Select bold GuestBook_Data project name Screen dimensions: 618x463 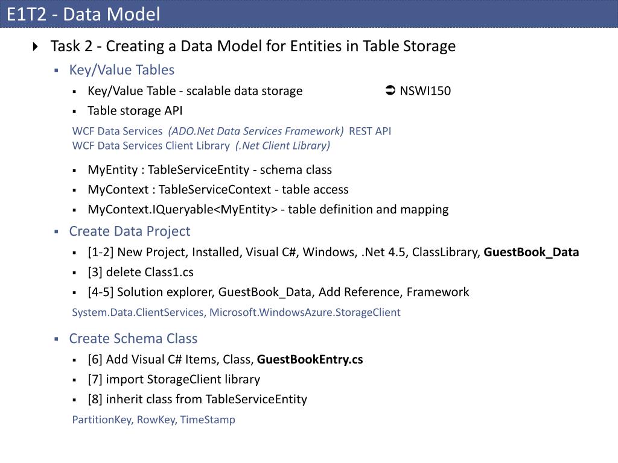pos(531,252)
